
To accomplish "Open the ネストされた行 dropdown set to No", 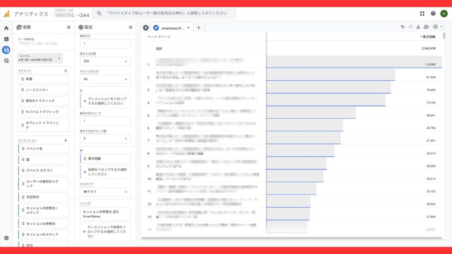I will 105,79.
